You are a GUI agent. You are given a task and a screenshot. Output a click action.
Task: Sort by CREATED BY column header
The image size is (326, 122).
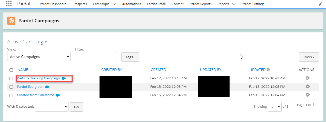(x=112, y=70)
